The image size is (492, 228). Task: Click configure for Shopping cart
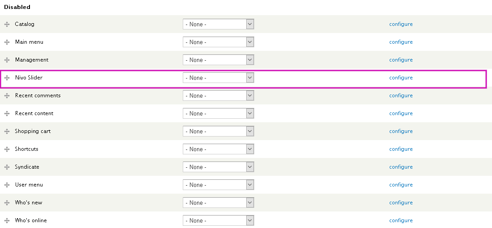point(401,131)
